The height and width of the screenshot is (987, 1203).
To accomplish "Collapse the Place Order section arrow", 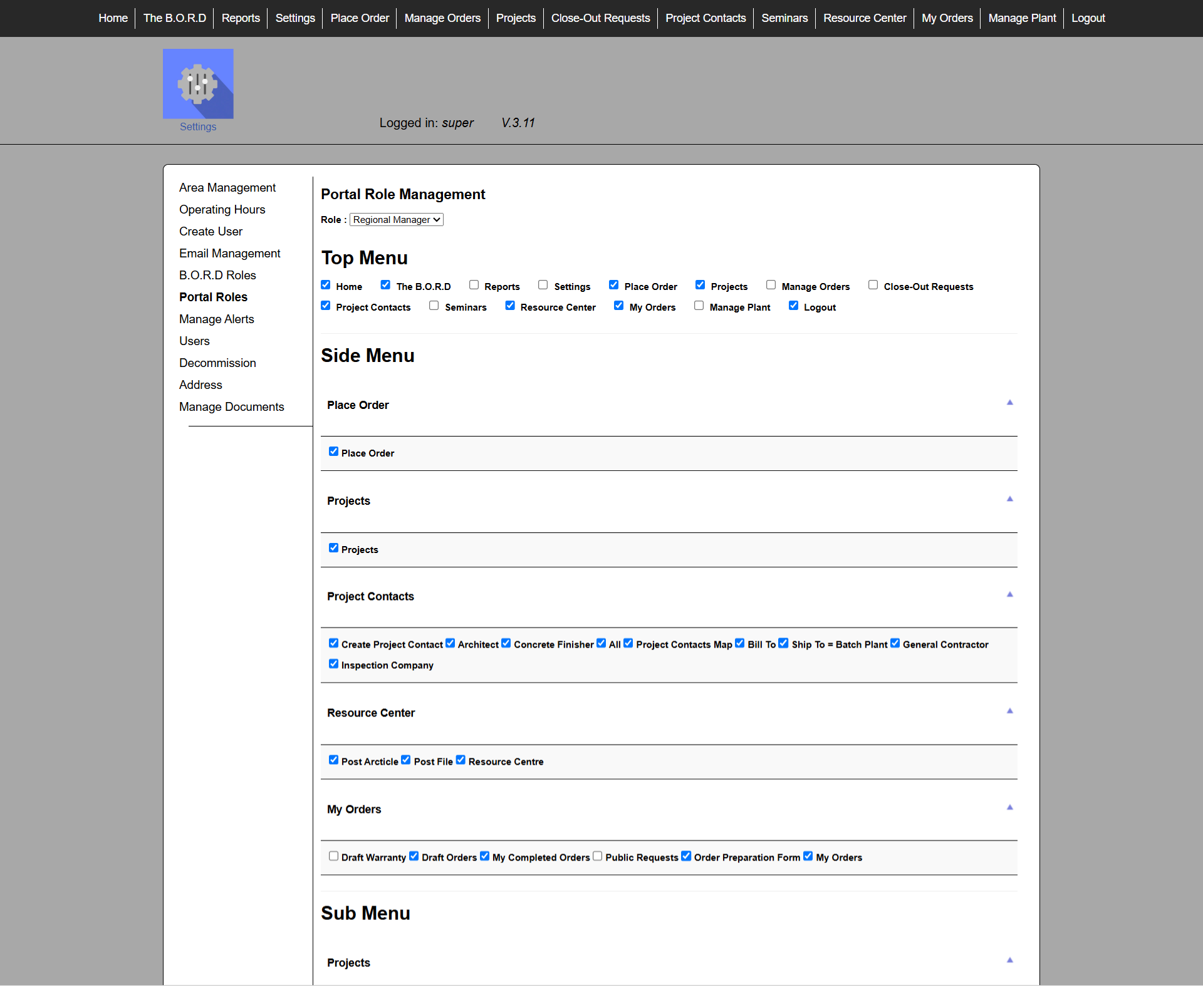I will [1009, 403].
